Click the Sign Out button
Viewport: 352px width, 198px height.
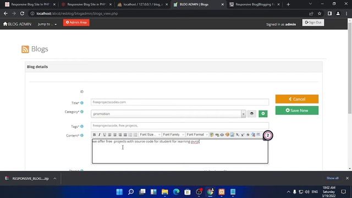pyautogui.click(x=313, y=23)
